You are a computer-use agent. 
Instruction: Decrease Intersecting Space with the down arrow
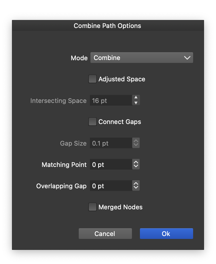coord(136,103)
